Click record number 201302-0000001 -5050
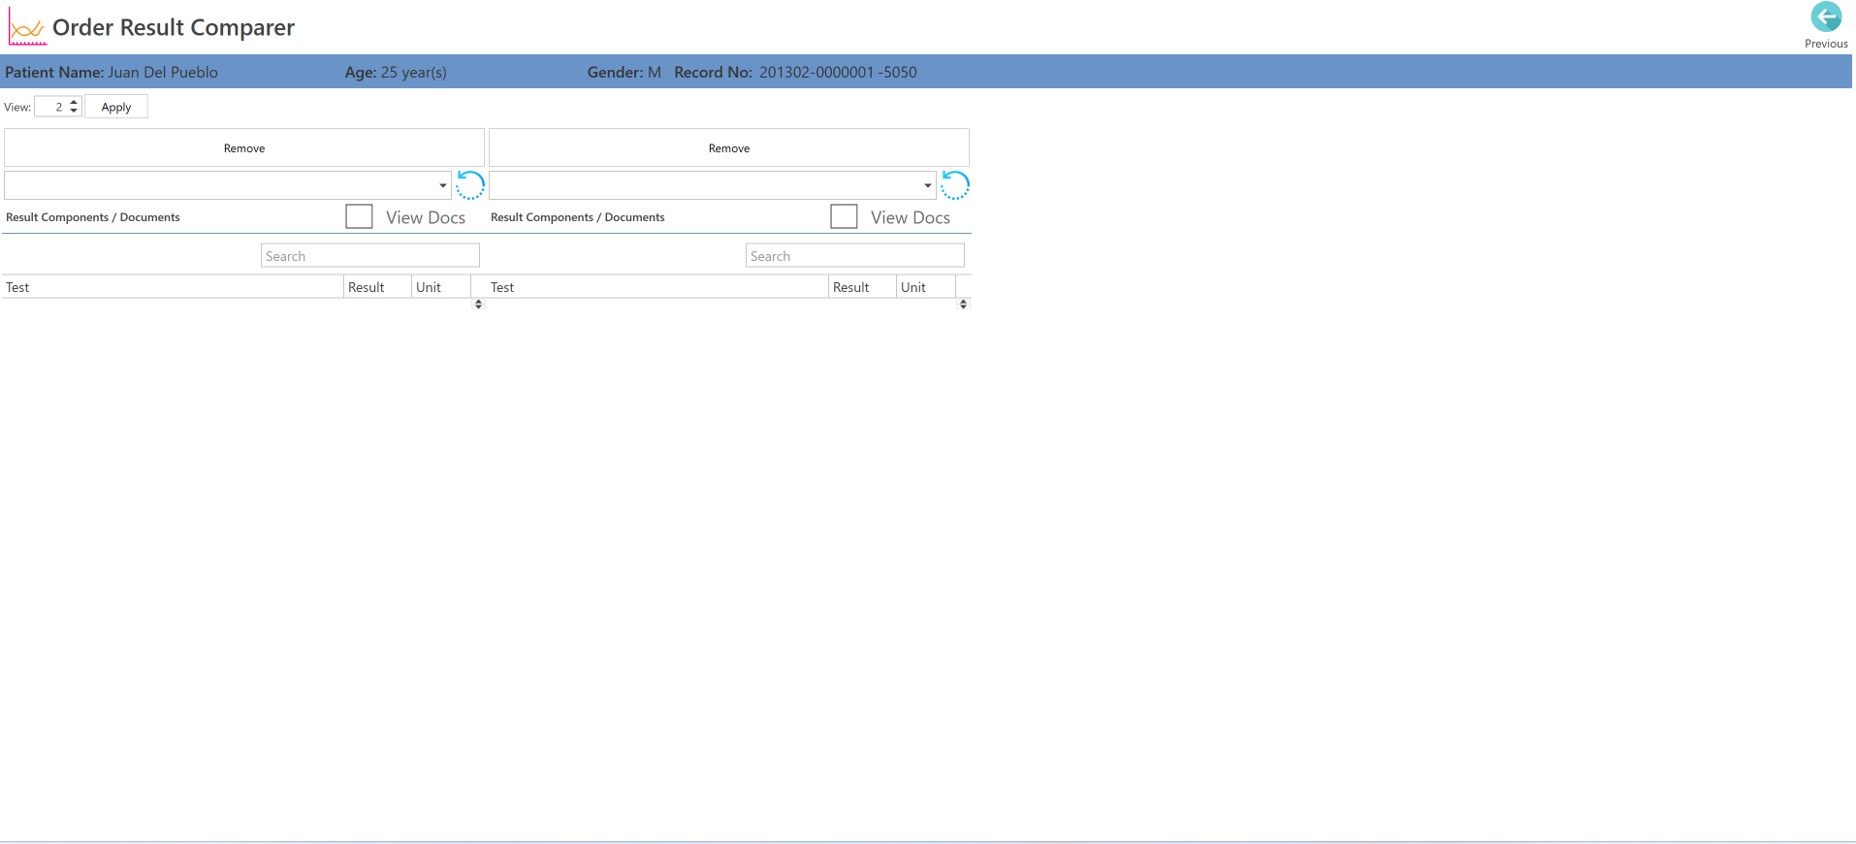Image resolution: width=1856 pixels, height=844 pixels. [x=838, y=72]
